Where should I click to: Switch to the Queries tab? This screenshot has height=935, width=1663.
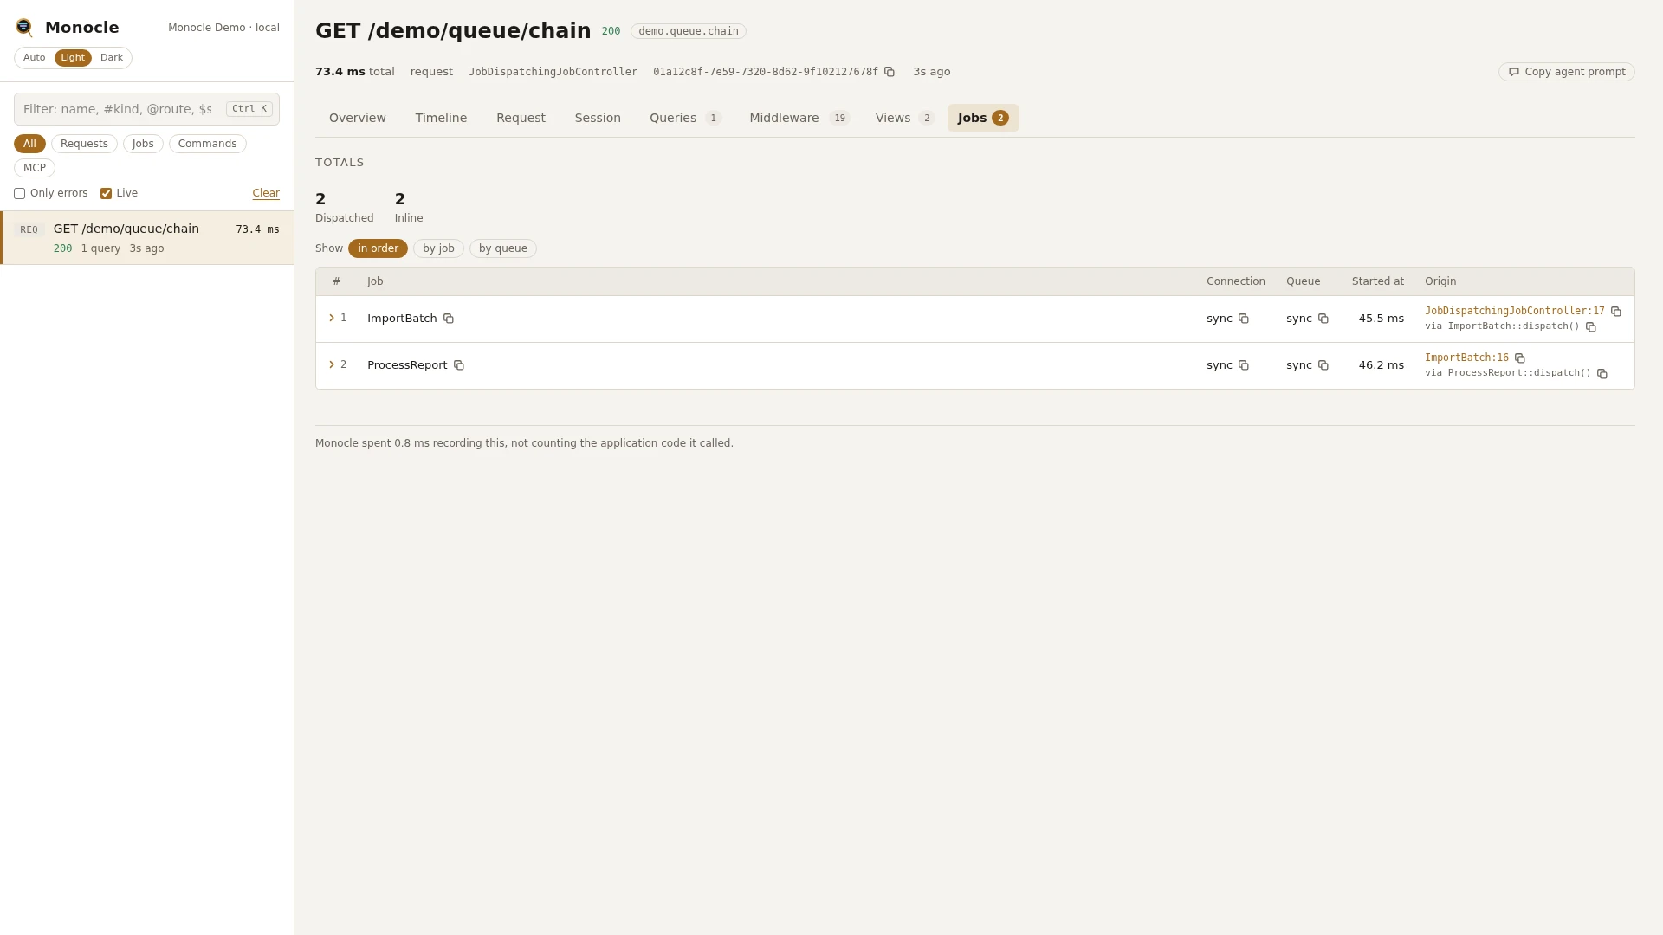[685, 118]
